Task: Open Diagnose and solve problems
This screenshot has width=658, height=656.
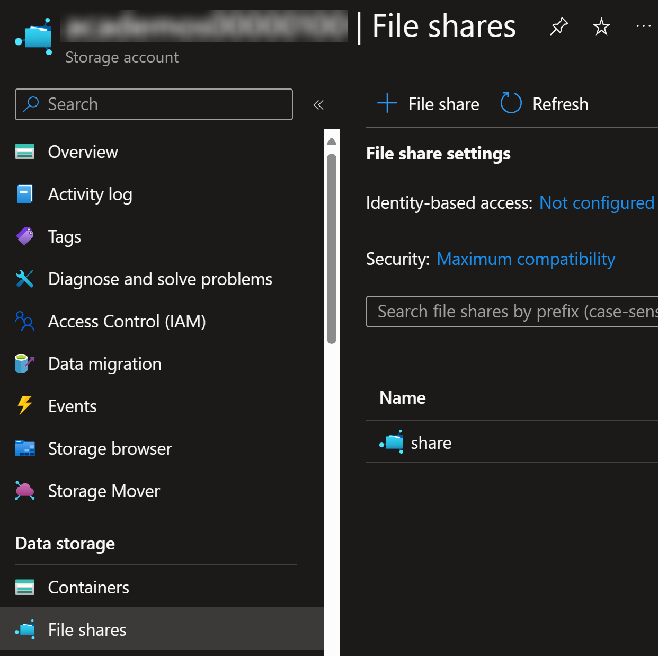Action: (160, 279)
